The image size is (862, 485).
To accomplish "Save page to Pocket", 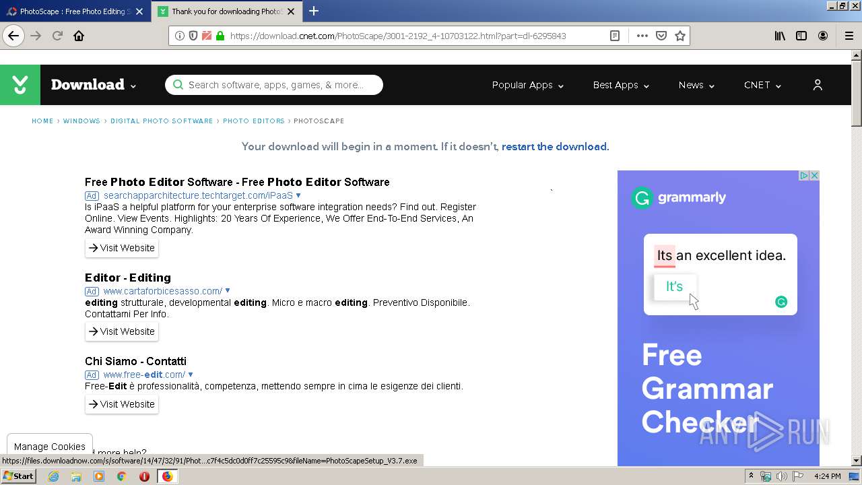I will 661,36.
